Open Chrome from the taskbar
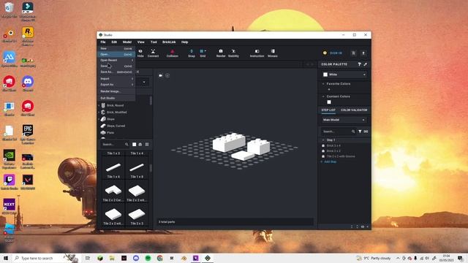Image resolution: width=468 pixels, height=263 pixels. pyautogui.click(x=159, y=258)
